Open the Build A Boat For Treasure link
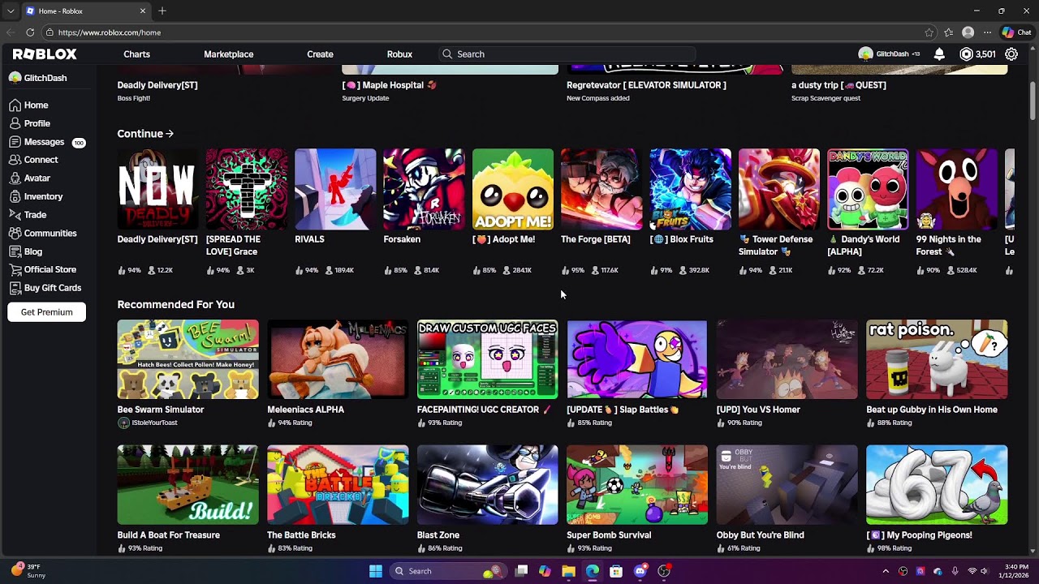Image resolution: width=1039 pixels, height=584 pixels. (169, 535)
